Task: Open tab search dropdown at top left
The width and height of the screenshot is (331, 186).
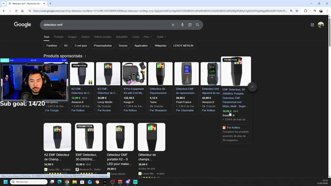Action: click(x=3, y=3)
